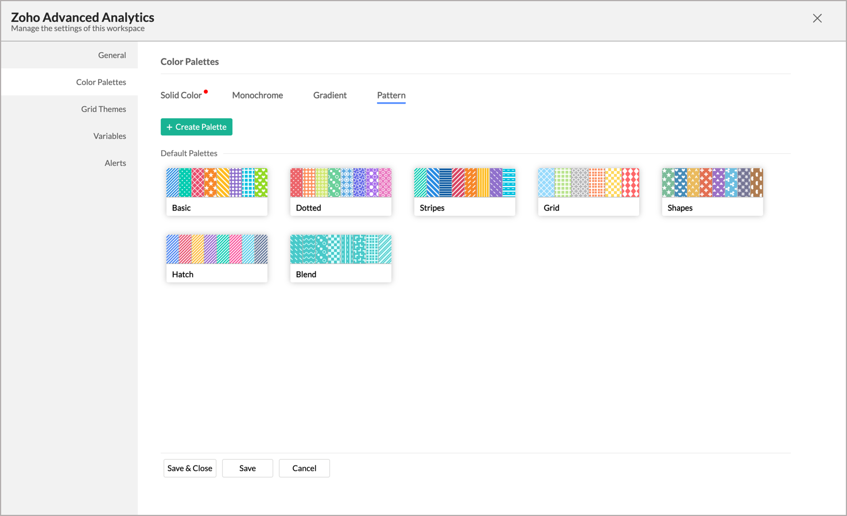847x516 pixels.
Task: Open the Alerts settings section
Action: point(115,162)
